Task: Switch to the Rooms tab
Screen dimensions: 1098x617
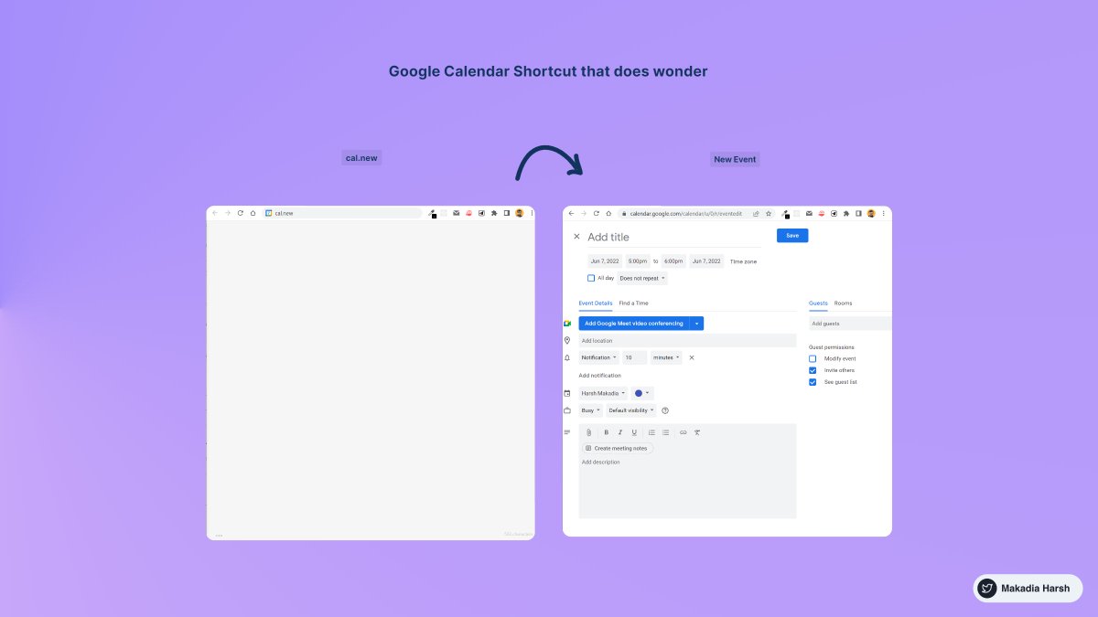Action: click(x=843, y=303)
